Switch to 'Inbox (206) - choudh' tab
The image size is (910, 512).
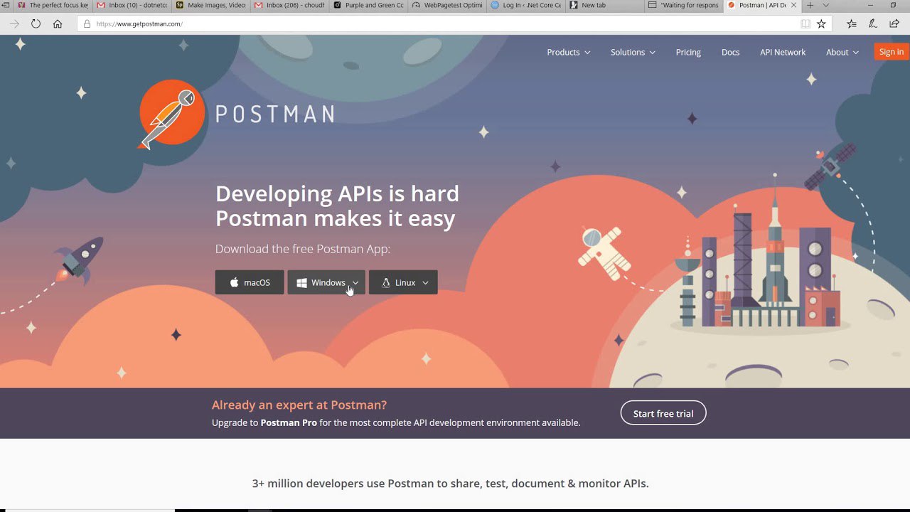pos(291,5)
